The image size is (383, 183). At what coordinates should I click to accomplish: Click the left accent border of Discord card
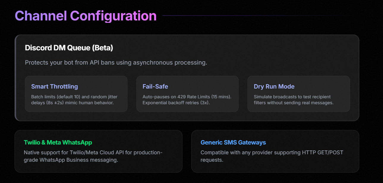tap(15, 78)
